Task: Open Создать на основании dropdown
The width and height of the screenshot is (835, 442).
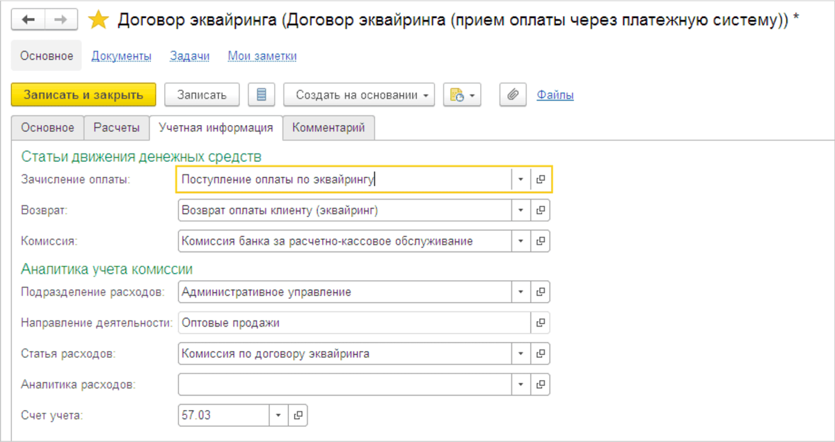Action: (x=359, y=95)
